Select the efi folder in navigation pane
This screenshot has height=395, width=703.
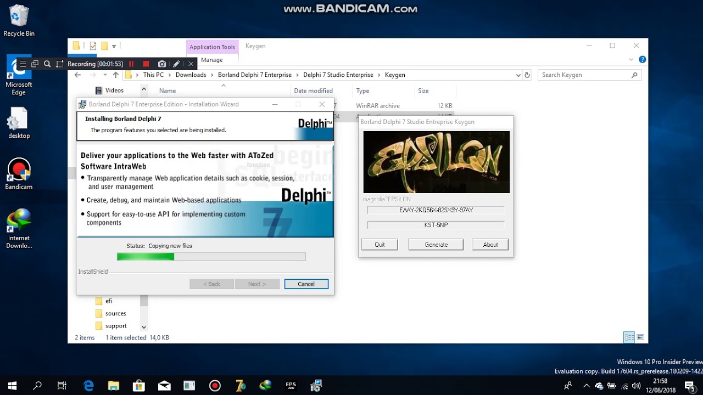pos(104,301)
